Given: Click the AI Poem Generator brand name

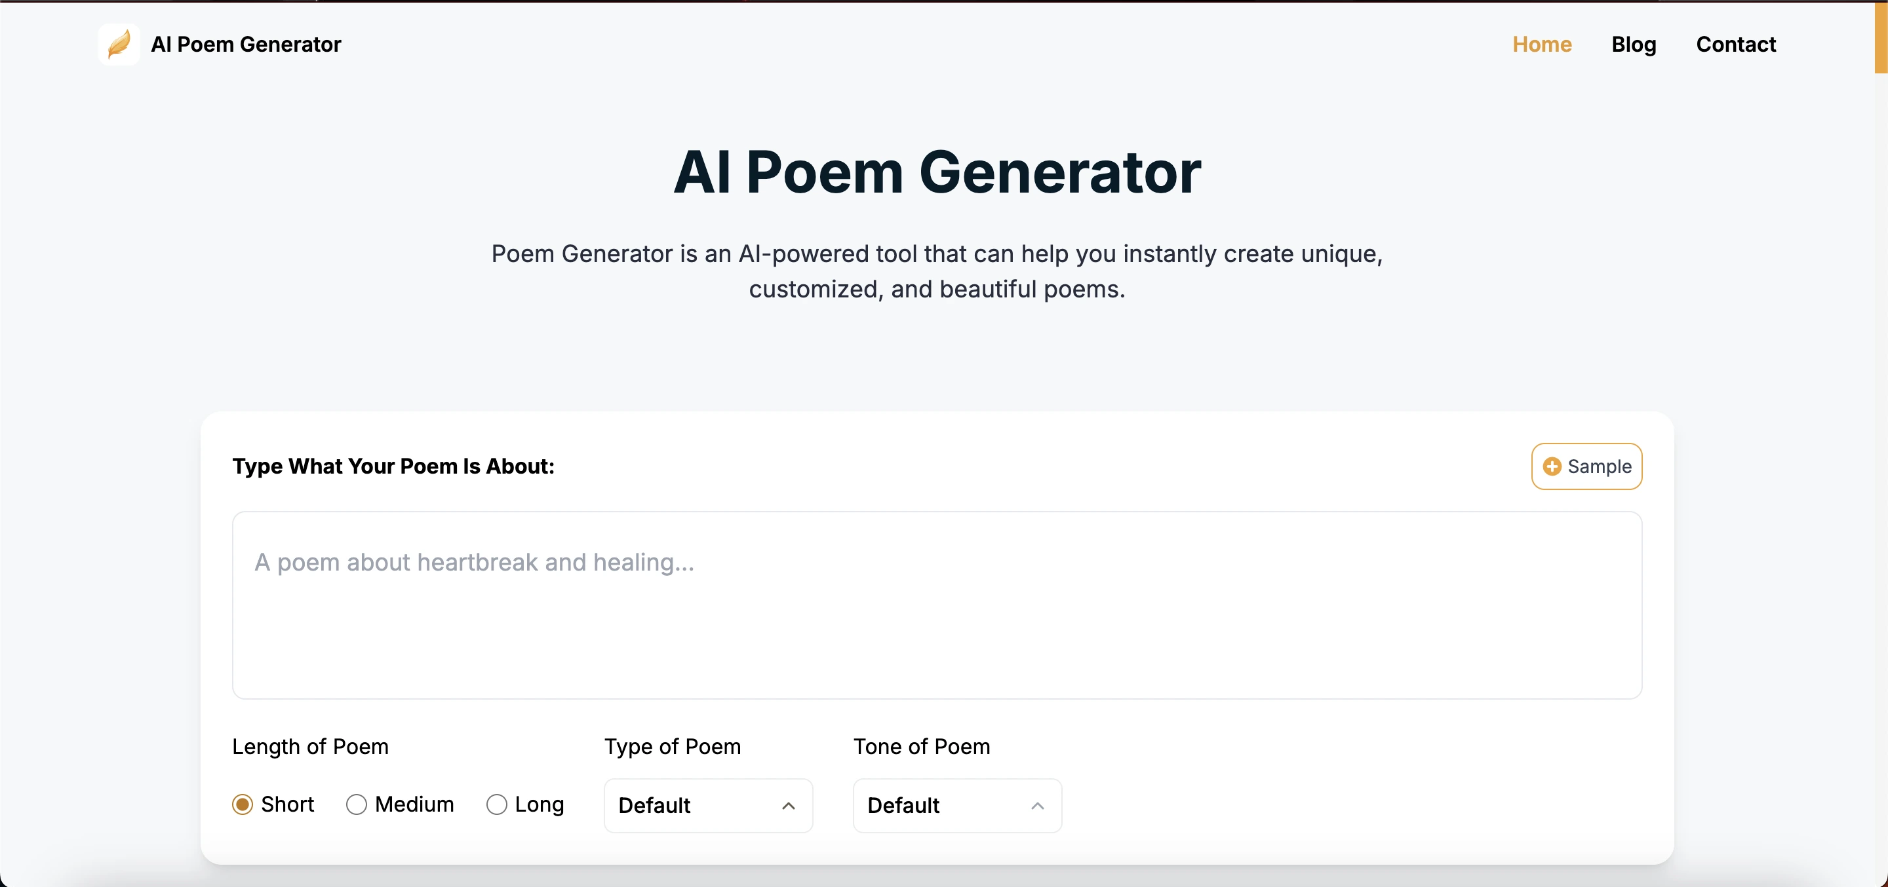Looking at the screenshot, I should tap(246, 44).
